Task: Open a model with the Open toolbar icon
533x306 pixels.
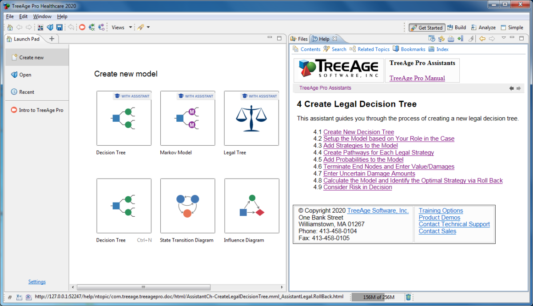Action: pyautogui.click(x=50, y=27)
